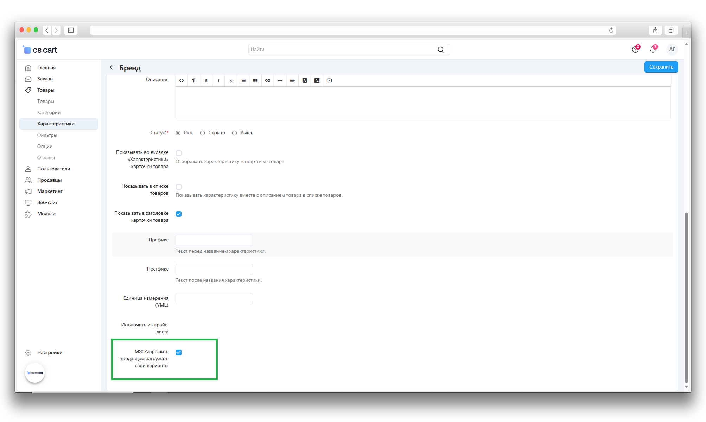The image size is (706, 422).
Task: Insert a link via editor toolbar
Action: point(268,80)
